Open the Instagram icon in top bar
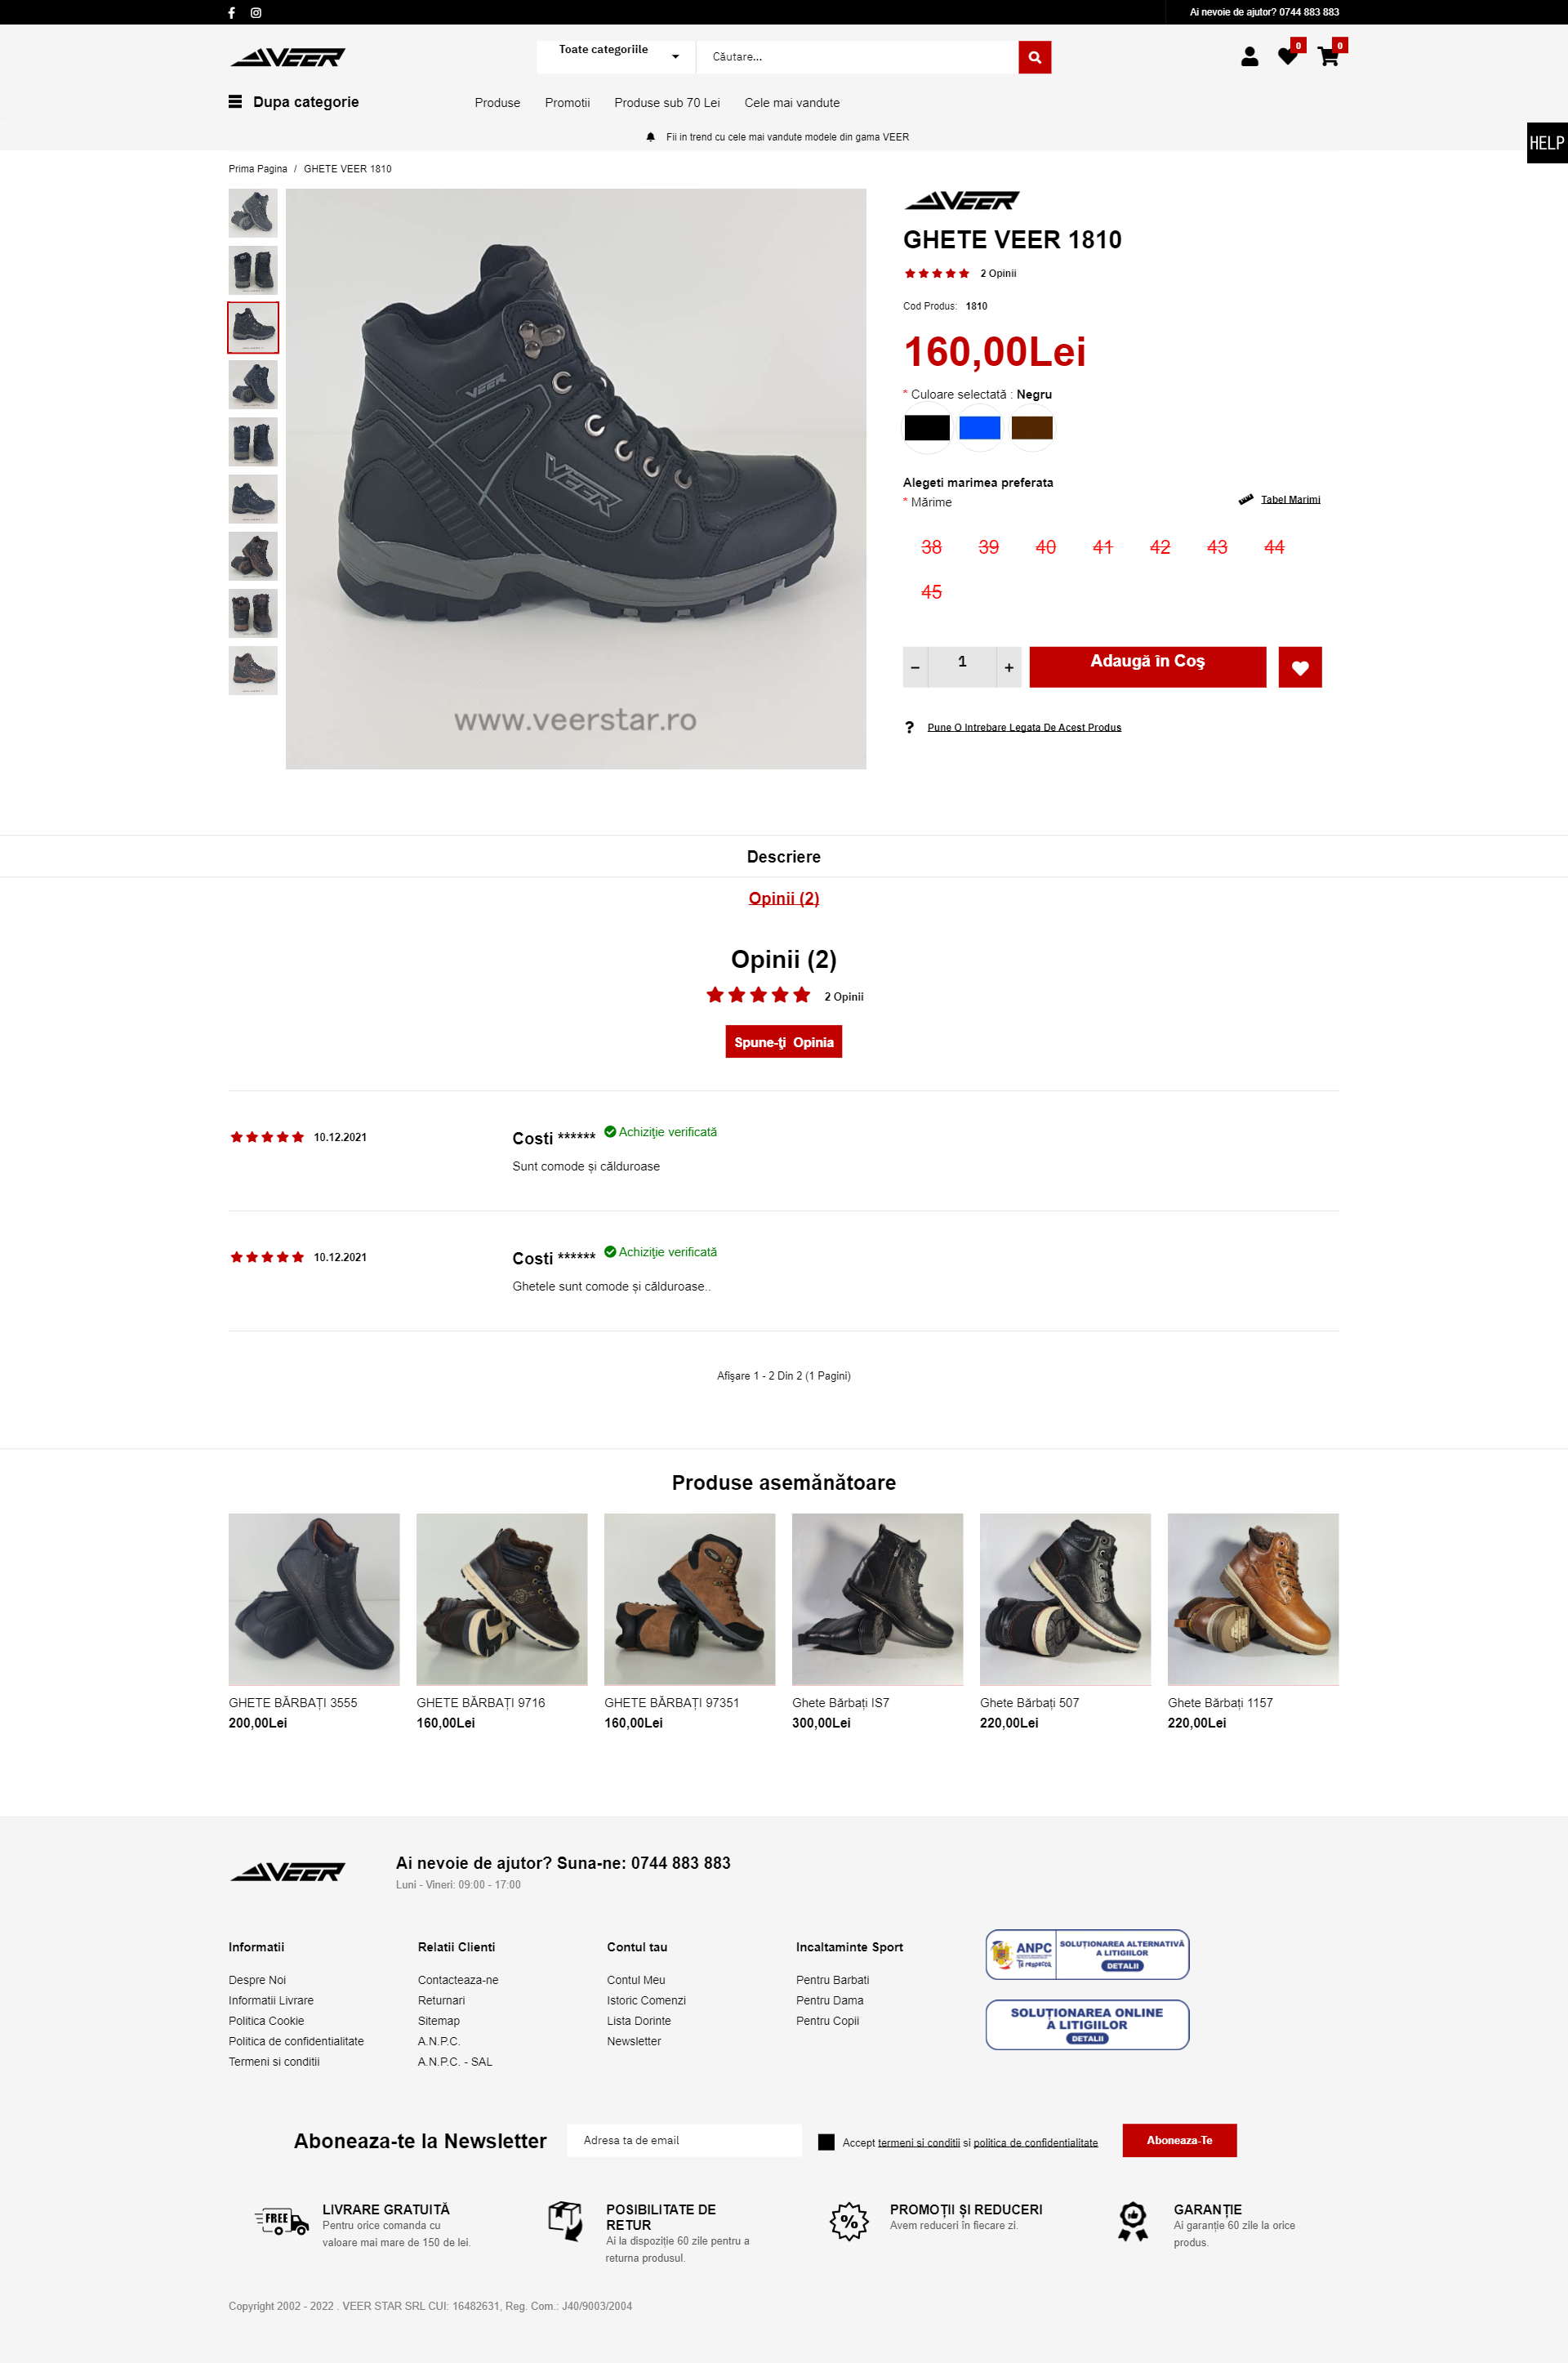This screenshot has width=1568, height=2363. (256, 13)
